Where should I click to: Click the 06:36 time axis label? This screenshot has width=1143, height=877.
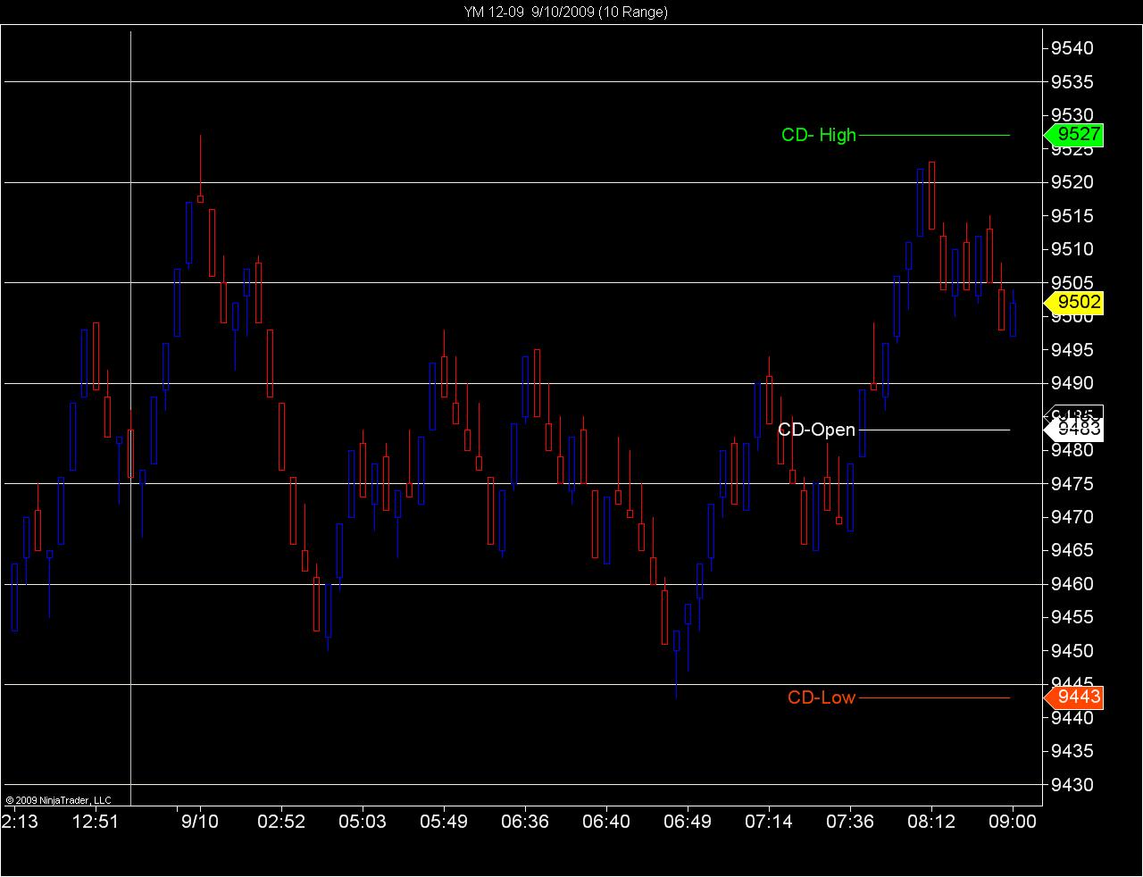click(525, 822)
